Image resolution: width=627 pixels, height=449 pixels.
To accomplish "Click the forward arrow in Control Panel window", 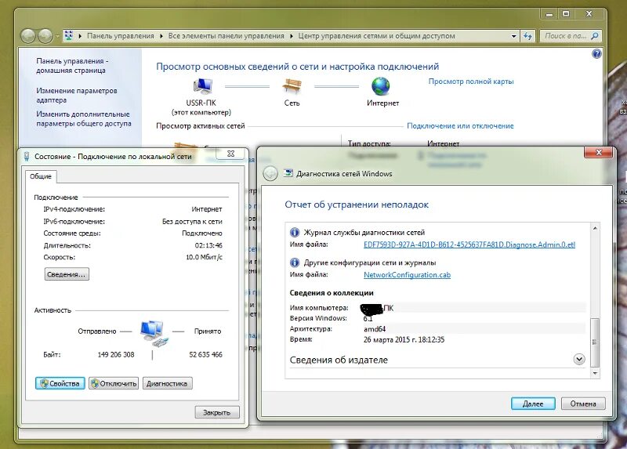I will [45, 36].
